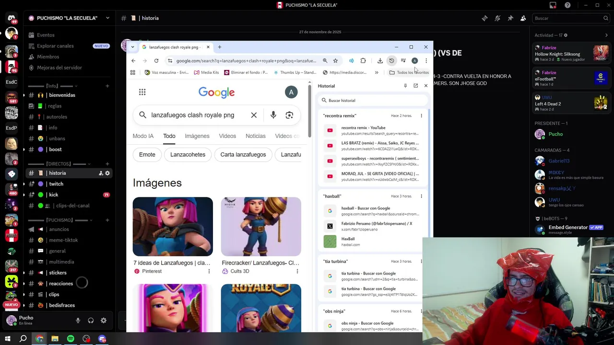Viewport: 614px width, 345px height.
Task: Invite people to historia channel icon
Action: click(101, 173)
